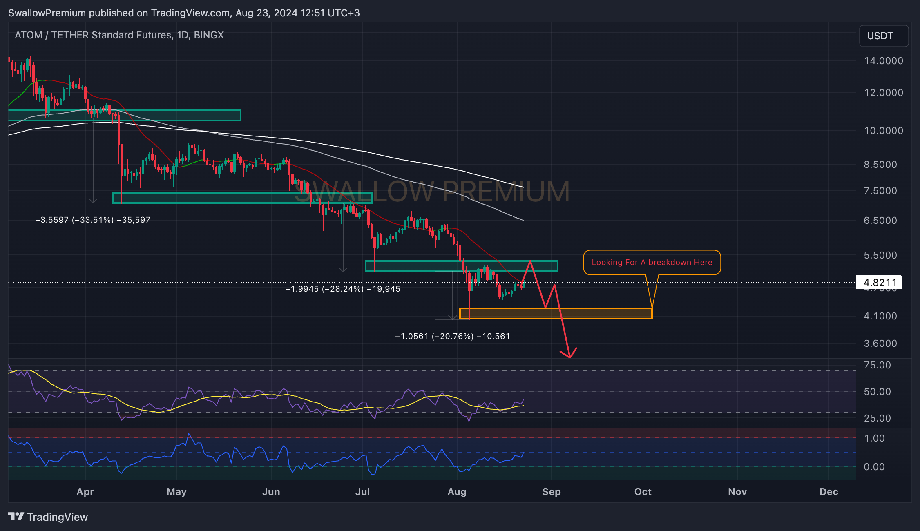Select the orange support zone rectangle
The width and height of the screenshot is (920, 531).
[x=556, y=313]
